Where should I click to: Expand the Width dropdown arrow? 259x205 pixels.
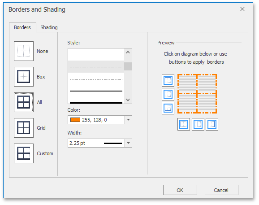(128, 143)
